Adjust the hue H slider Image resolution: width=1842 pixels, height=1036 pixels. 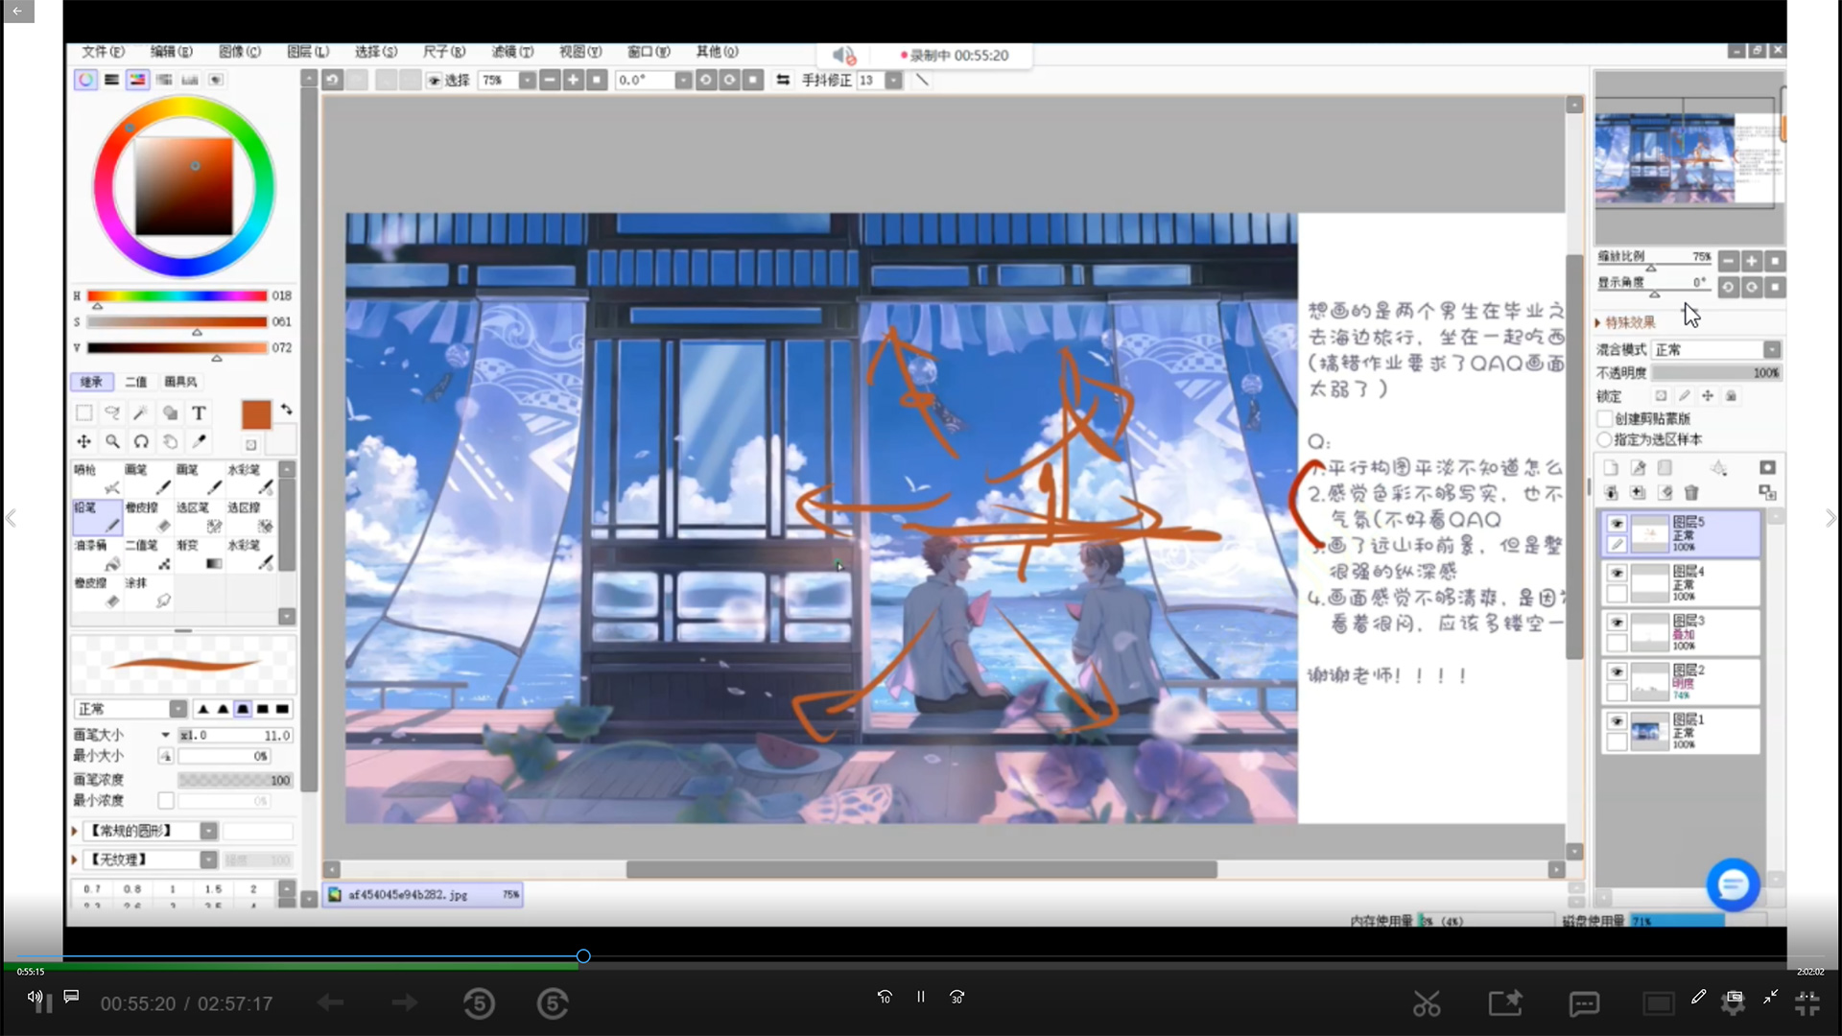pos(177,295)
